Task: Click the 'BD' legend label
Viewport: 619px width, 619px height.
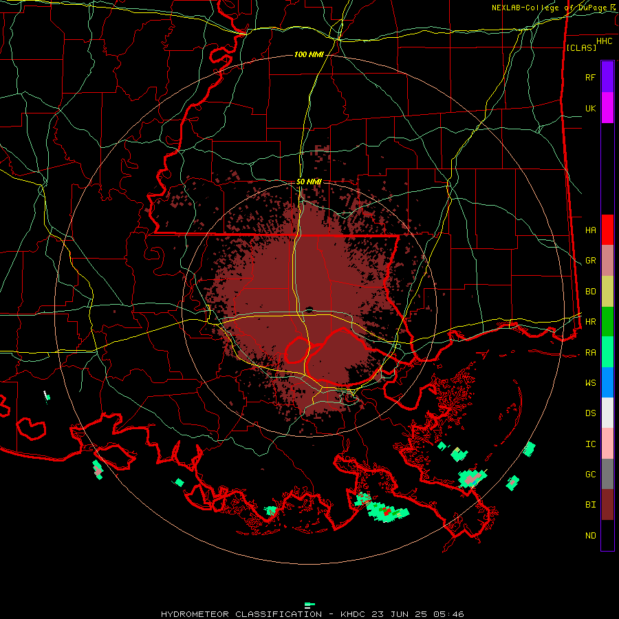Action: 590,292
